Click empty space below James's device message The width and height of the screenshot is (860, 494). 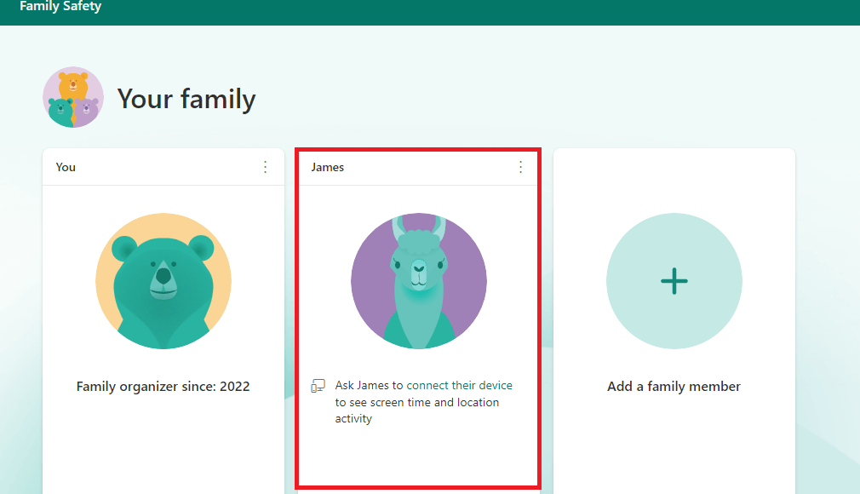pos(418,456)
